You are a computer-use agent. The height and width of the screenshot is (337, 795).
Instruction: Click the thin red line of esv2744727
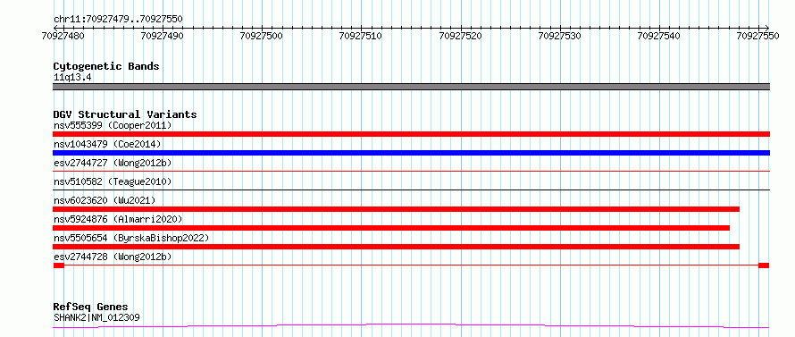point(411,172)
